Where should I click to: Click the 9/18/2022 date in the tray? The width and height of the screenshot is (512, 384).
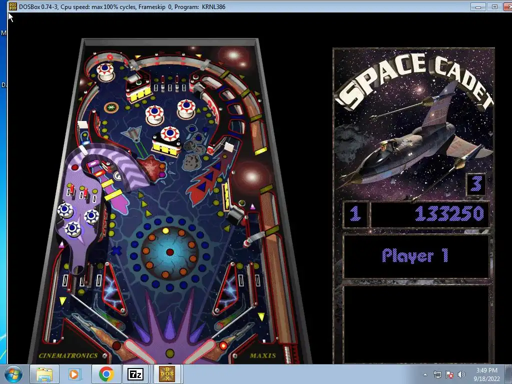(x=486, y=379)
